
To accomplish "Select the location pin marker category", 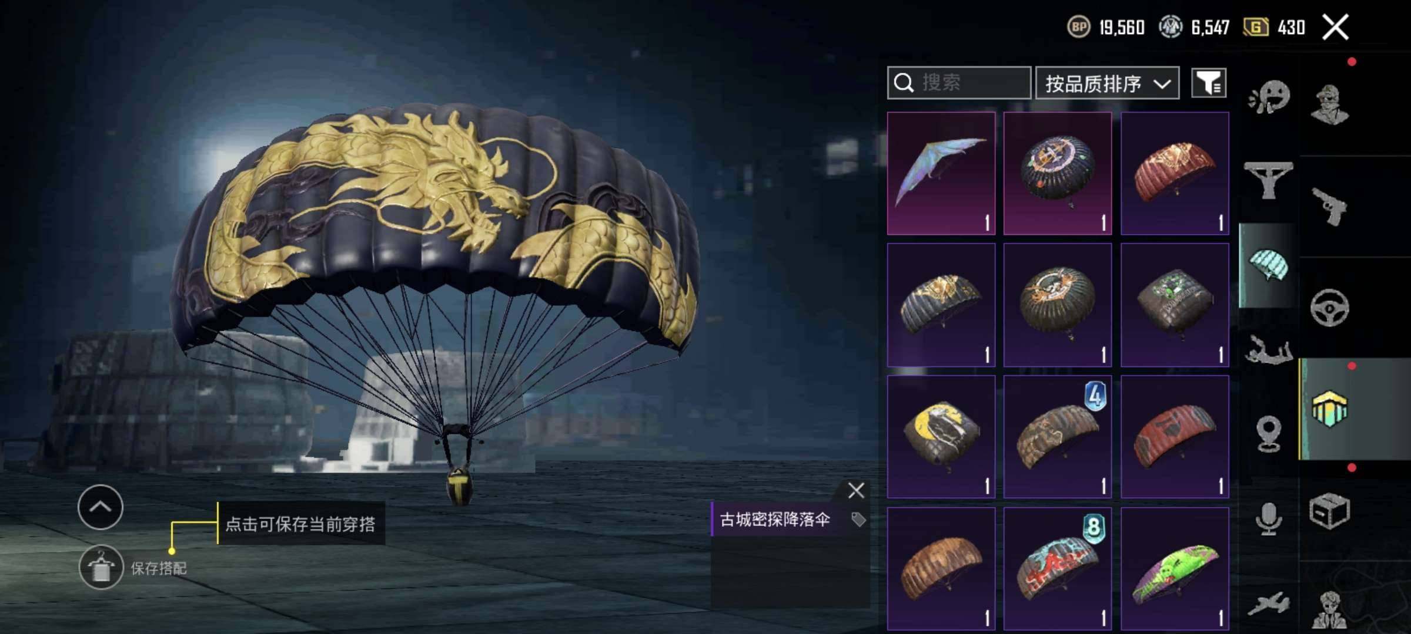I will pos(1269,434).
